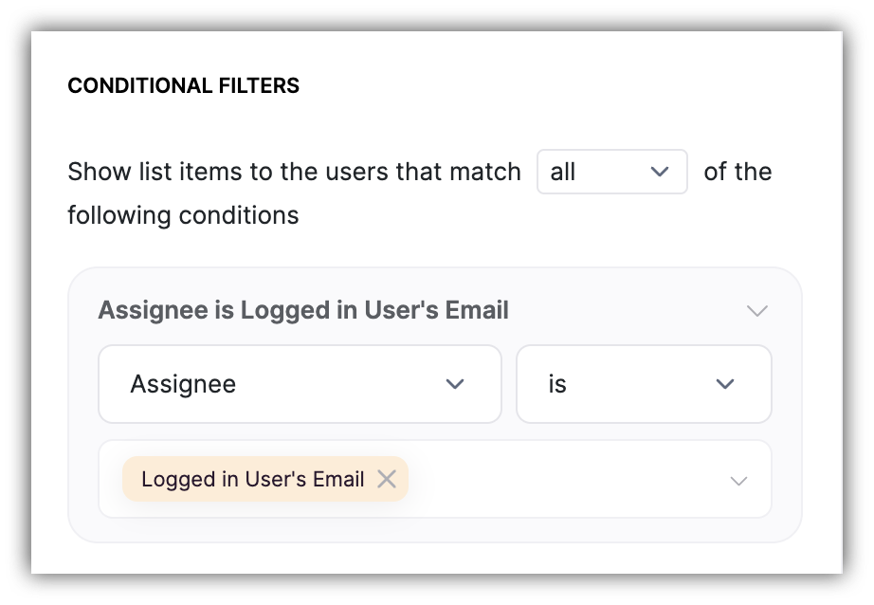Image resolution: width=874 pixels, height=605 pixels.
Task: Open the Assignee field dropdown
Action: pyautogui.click(x=300, y=384)
